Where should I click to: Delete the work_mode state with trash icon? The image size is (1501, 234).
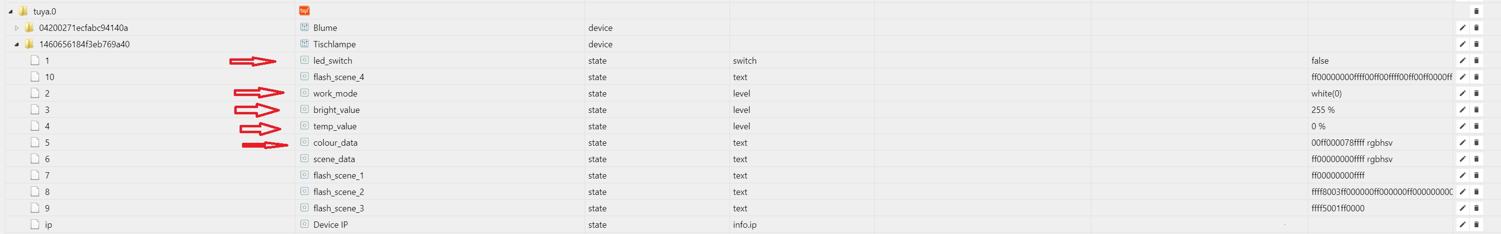(1476, 94)
